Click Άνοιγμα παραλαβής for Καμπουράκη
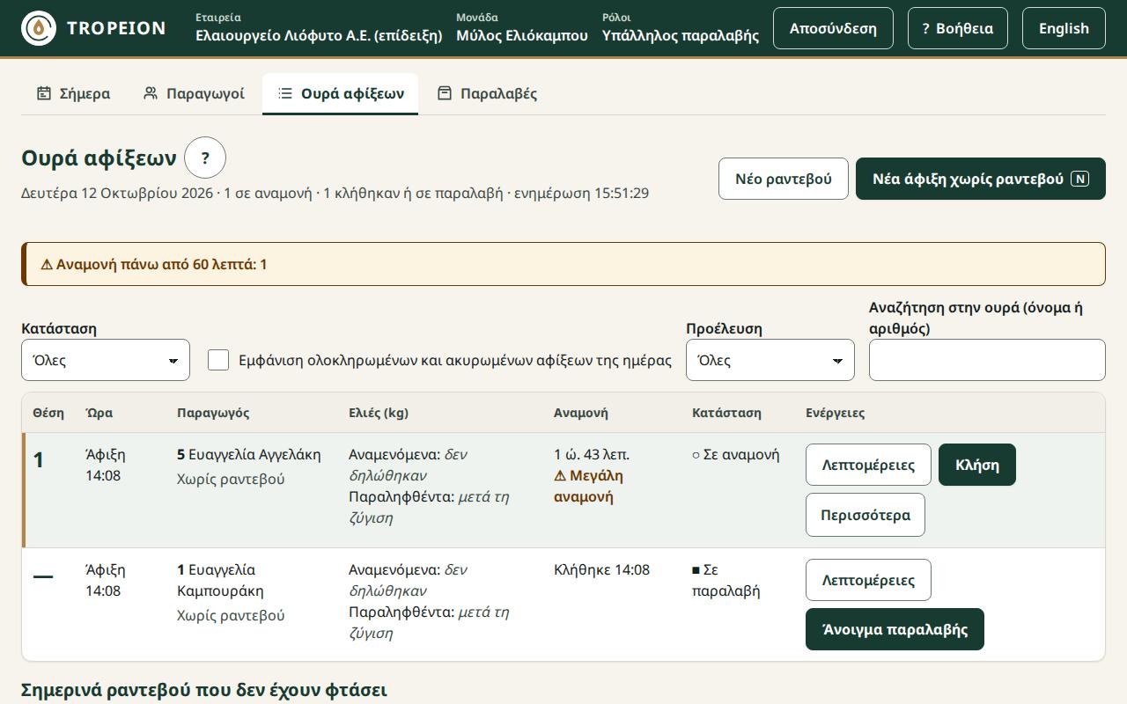The image size is (1127, 704). [x=895, y=629]
